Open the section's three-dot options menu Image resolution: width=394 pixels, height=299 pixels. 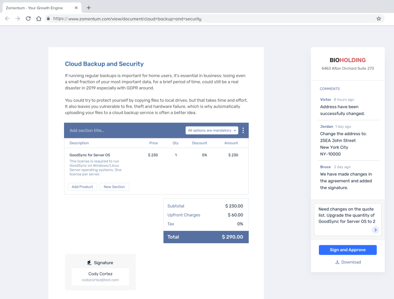(243, 131)
